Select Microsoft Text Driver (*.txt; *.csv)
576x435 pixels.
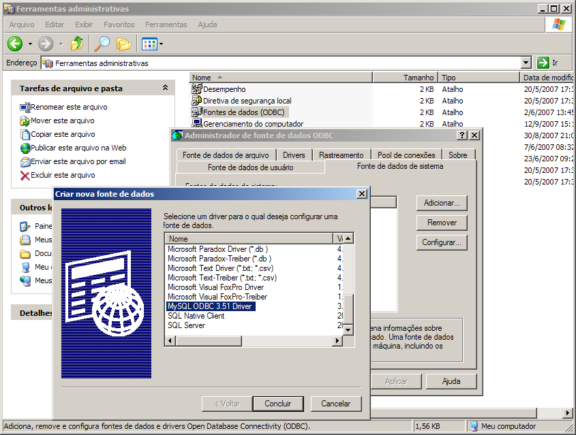click(221, 268)
